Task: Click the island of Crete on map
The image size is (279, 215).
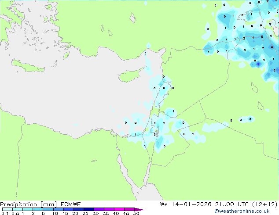Action: pyautogui.click(x=28, y=66)
